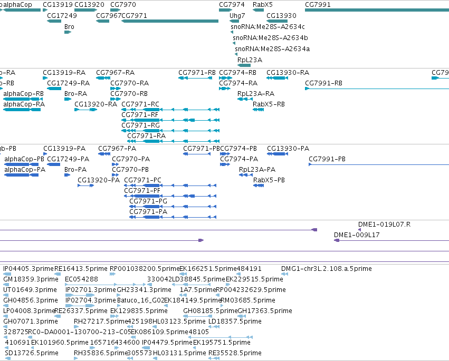Open the CG7967-PA protein label

pyautogui.click(x=117, y=149)
